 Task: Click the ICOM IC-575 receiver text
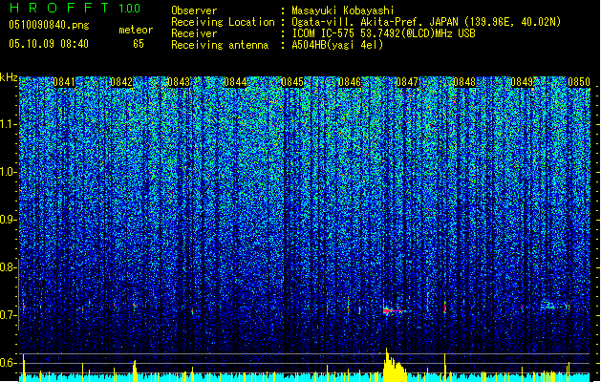click(383, 33)
